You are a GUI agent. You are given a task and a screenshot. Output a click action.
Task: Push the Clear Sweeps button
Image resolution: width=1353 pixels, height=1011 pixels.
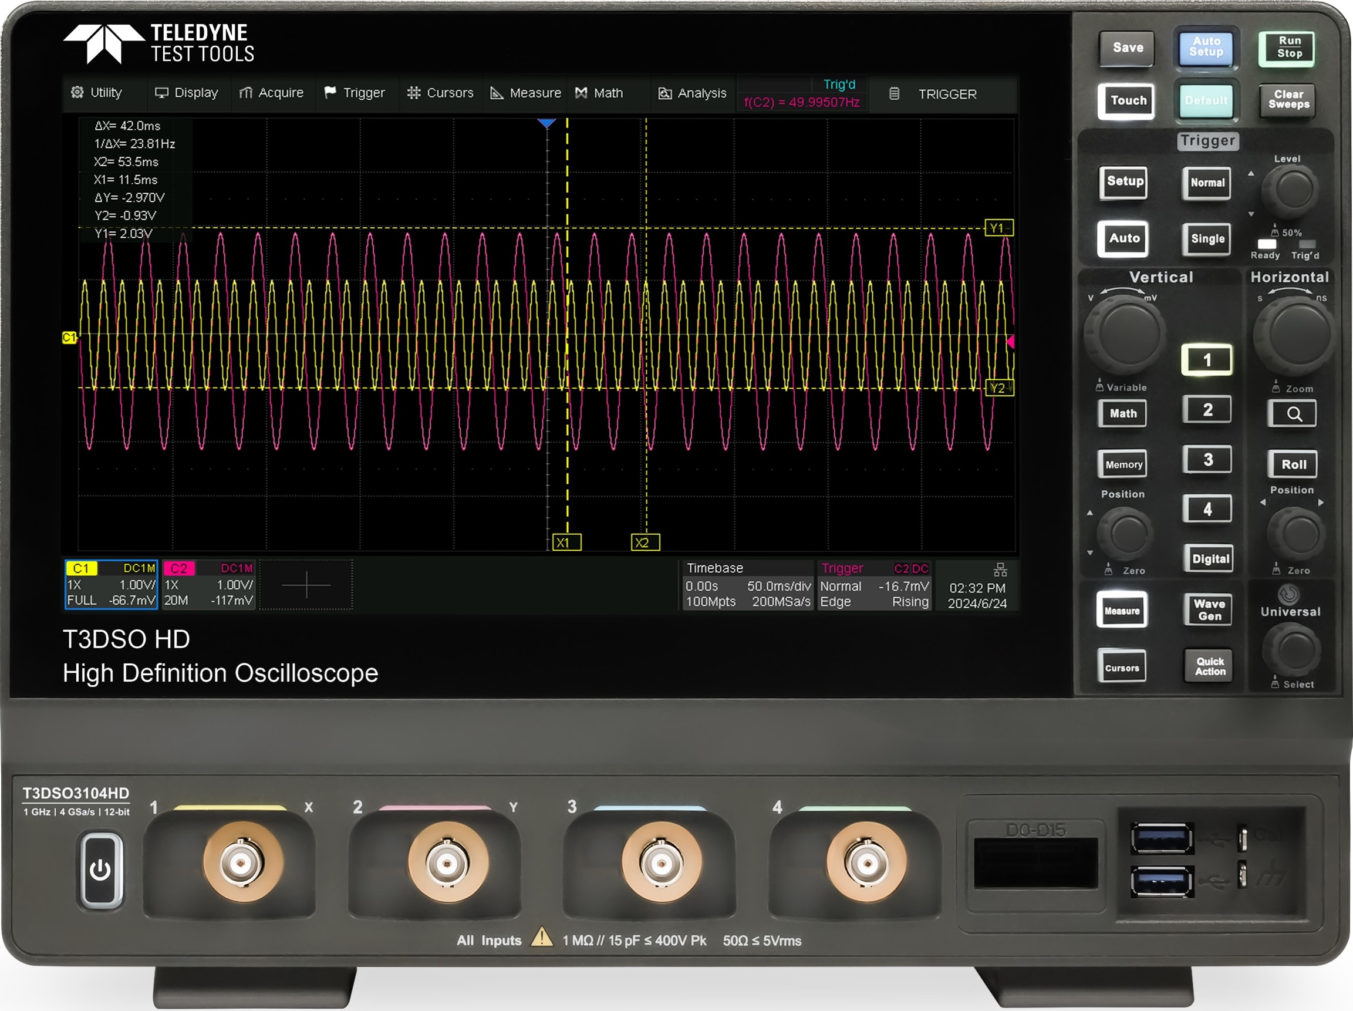(x=1288, y=100)
